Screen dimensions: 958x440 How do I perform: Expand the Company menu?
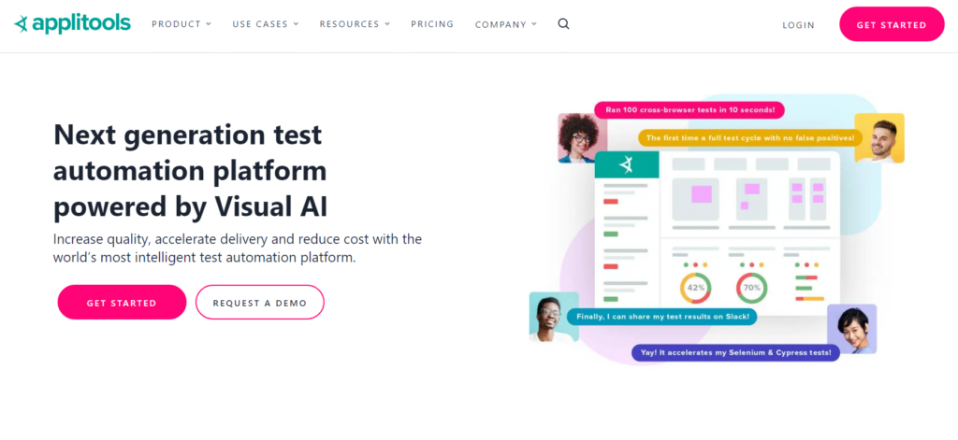click(x=506, y=24)
